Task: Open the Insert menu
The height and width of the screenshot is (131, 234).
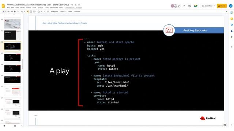Action: (x=22, y=8)
